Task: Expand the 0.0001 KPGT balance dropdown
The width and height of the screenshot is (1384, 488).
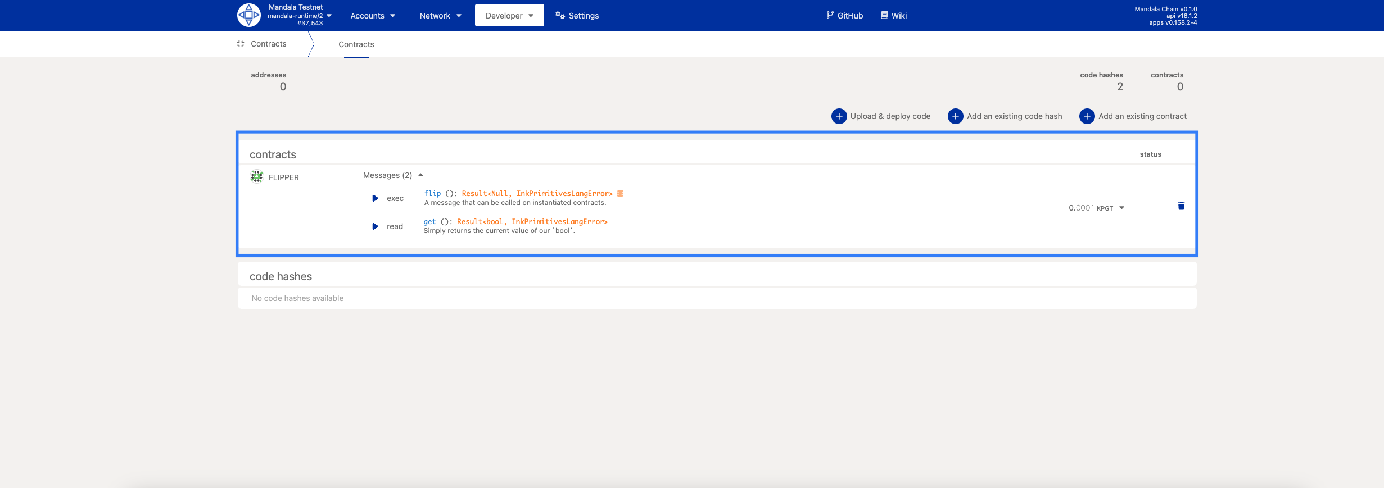Action: pyautogui.click(x=1121, y=208)
